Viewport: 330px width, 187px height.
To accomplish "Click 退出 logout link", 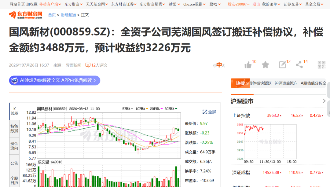I will click(x=256, y=4).
